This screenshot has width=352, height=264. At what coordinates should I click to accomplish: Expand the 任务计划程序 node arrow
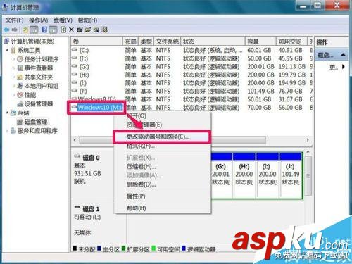13,59
